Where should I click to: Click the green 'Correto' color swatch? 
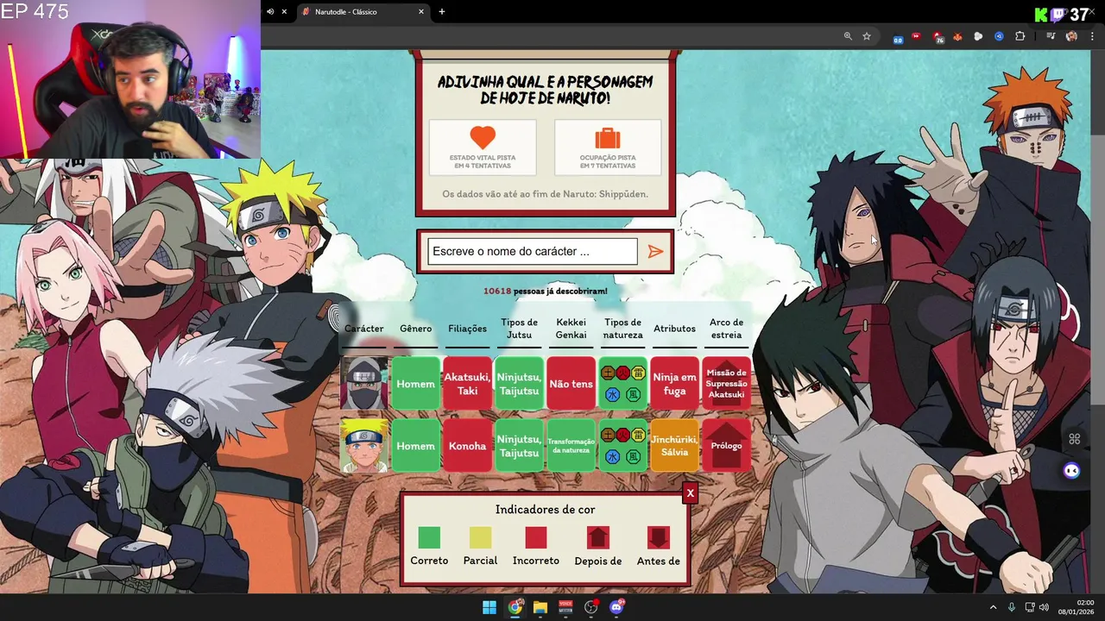pyautogui.click(x=429, y=537)
